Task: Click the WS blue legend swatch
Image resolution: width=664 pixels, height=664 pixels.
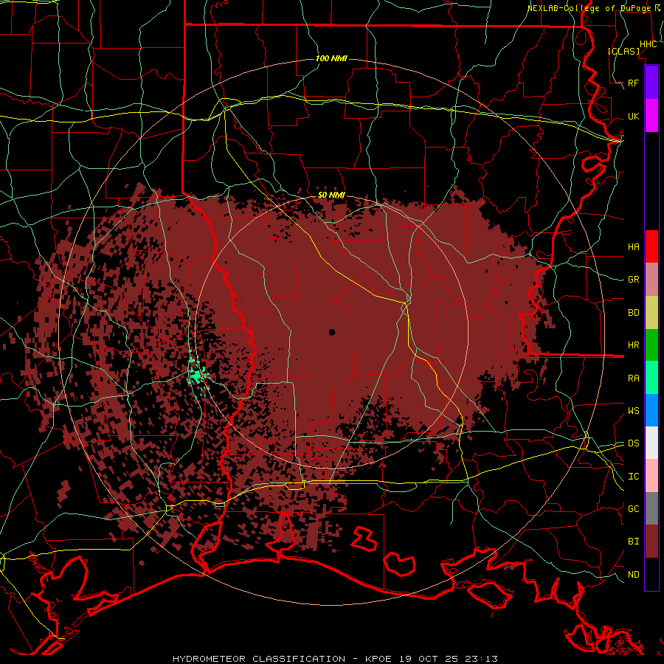Action: (x=651, y=410)
